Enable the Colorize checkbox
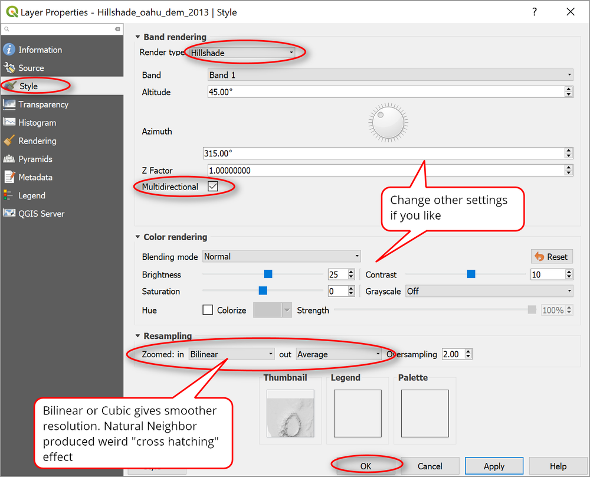 click(x=208, y=310)
